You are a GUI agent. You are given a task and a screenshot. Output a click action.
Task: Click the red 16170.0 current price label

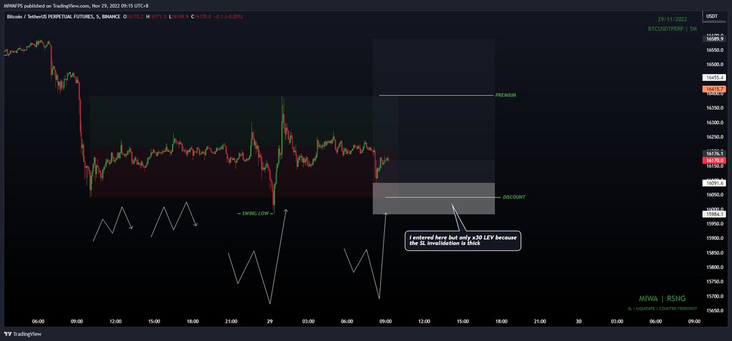[x=713, y=160]
